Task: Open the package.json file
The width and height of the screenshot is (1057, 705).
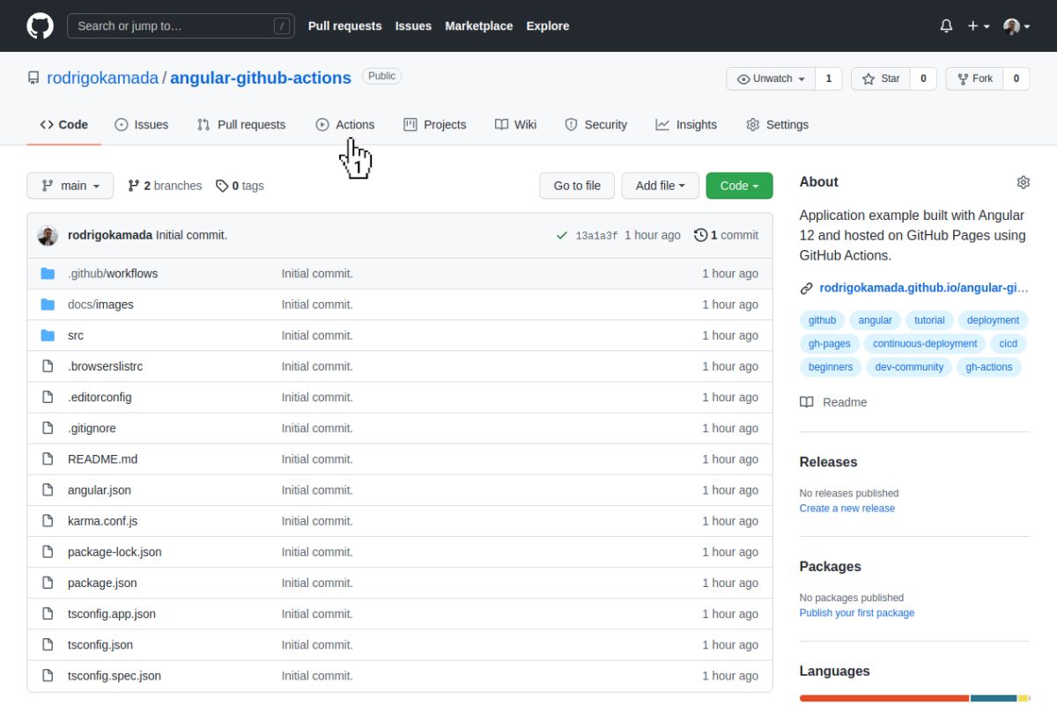Action: pos(102,583)
